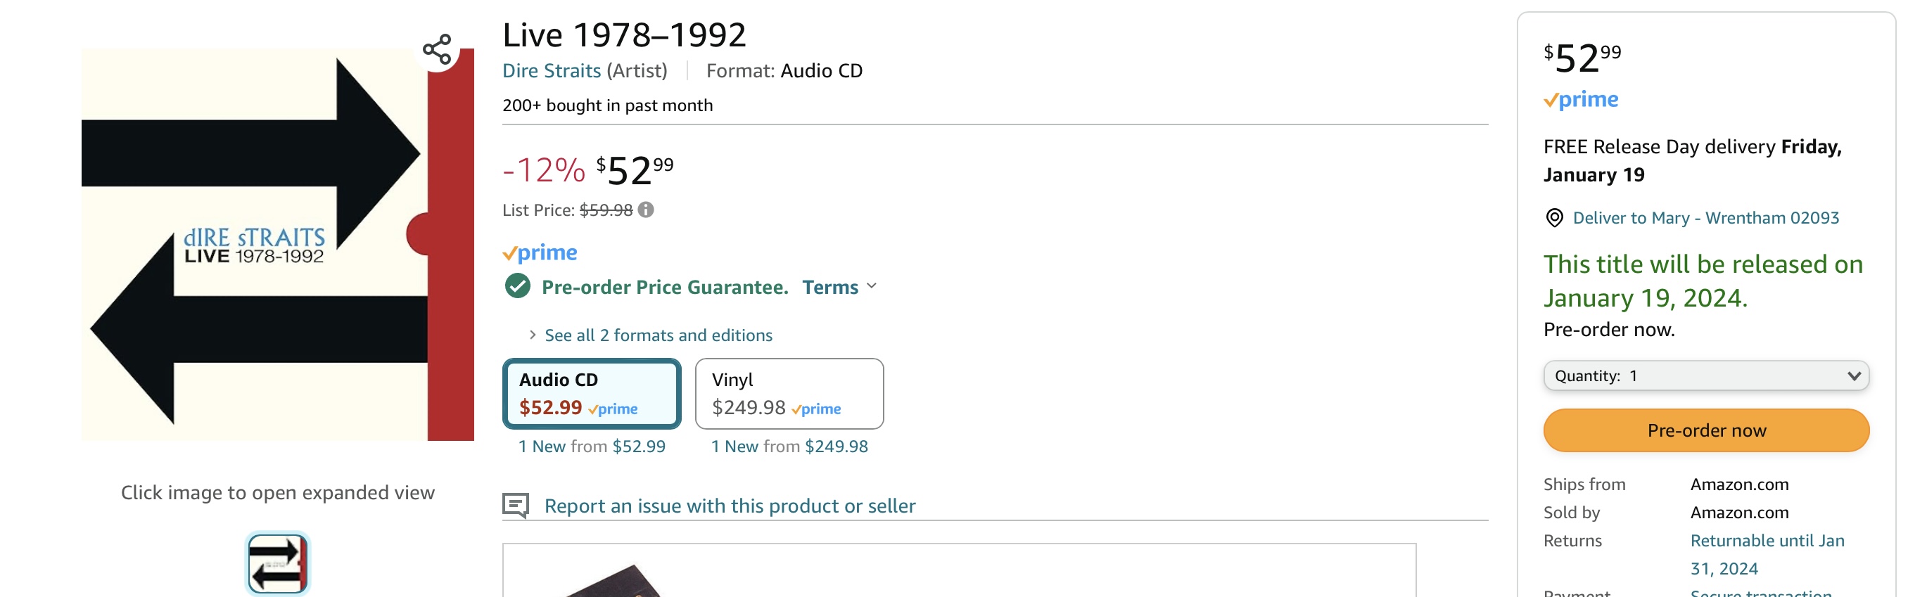Select the Audio CD format option

pos(591,393)
